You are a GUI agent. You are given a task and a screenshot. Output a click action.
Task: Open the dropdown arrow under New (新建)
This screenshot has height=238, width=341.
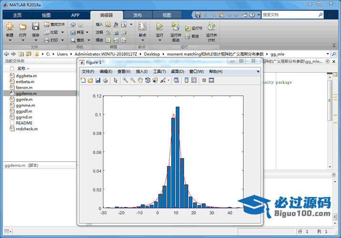pyautogui.click(x=10, y=40)
